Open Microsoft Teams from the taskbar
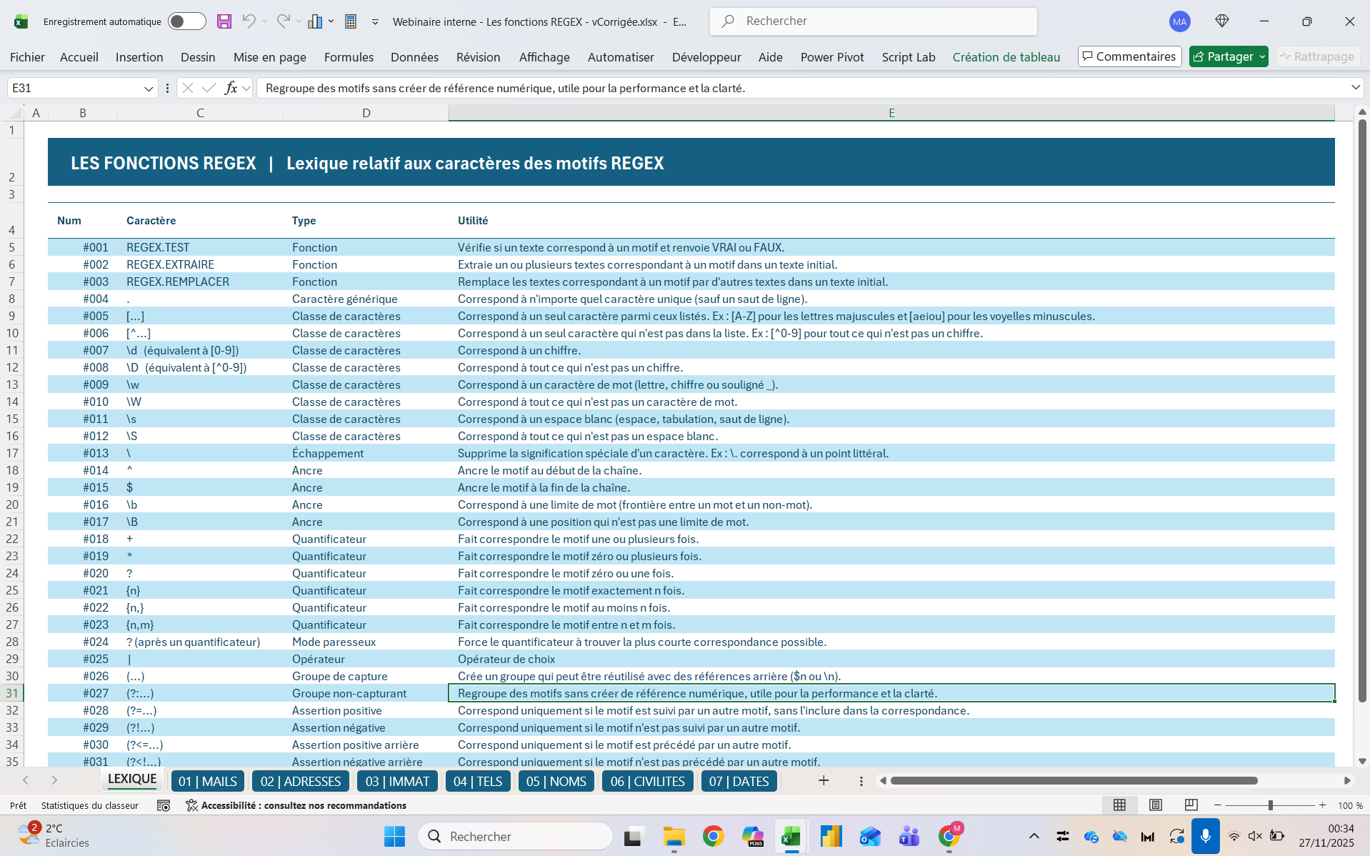 (909, 836)
